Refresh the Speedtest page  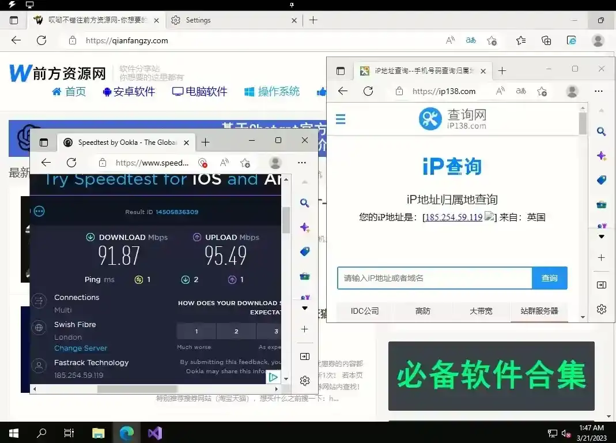click(71, 163)
